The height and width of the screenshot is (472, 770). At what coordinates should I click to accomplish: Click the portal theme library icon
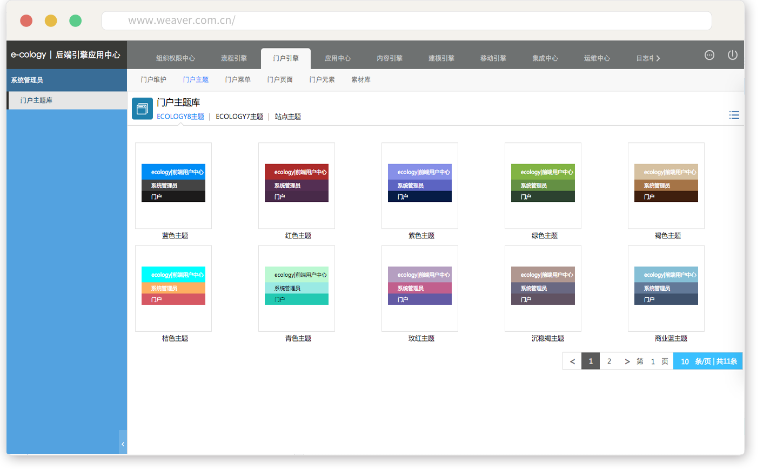pyautogui.click(x=142, y=109)
